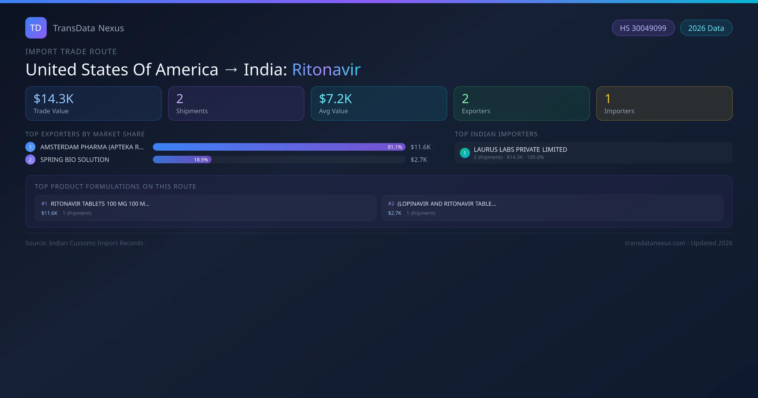Click the #2 marker on LOPINAVIR formulation card

tap(391, 204)
